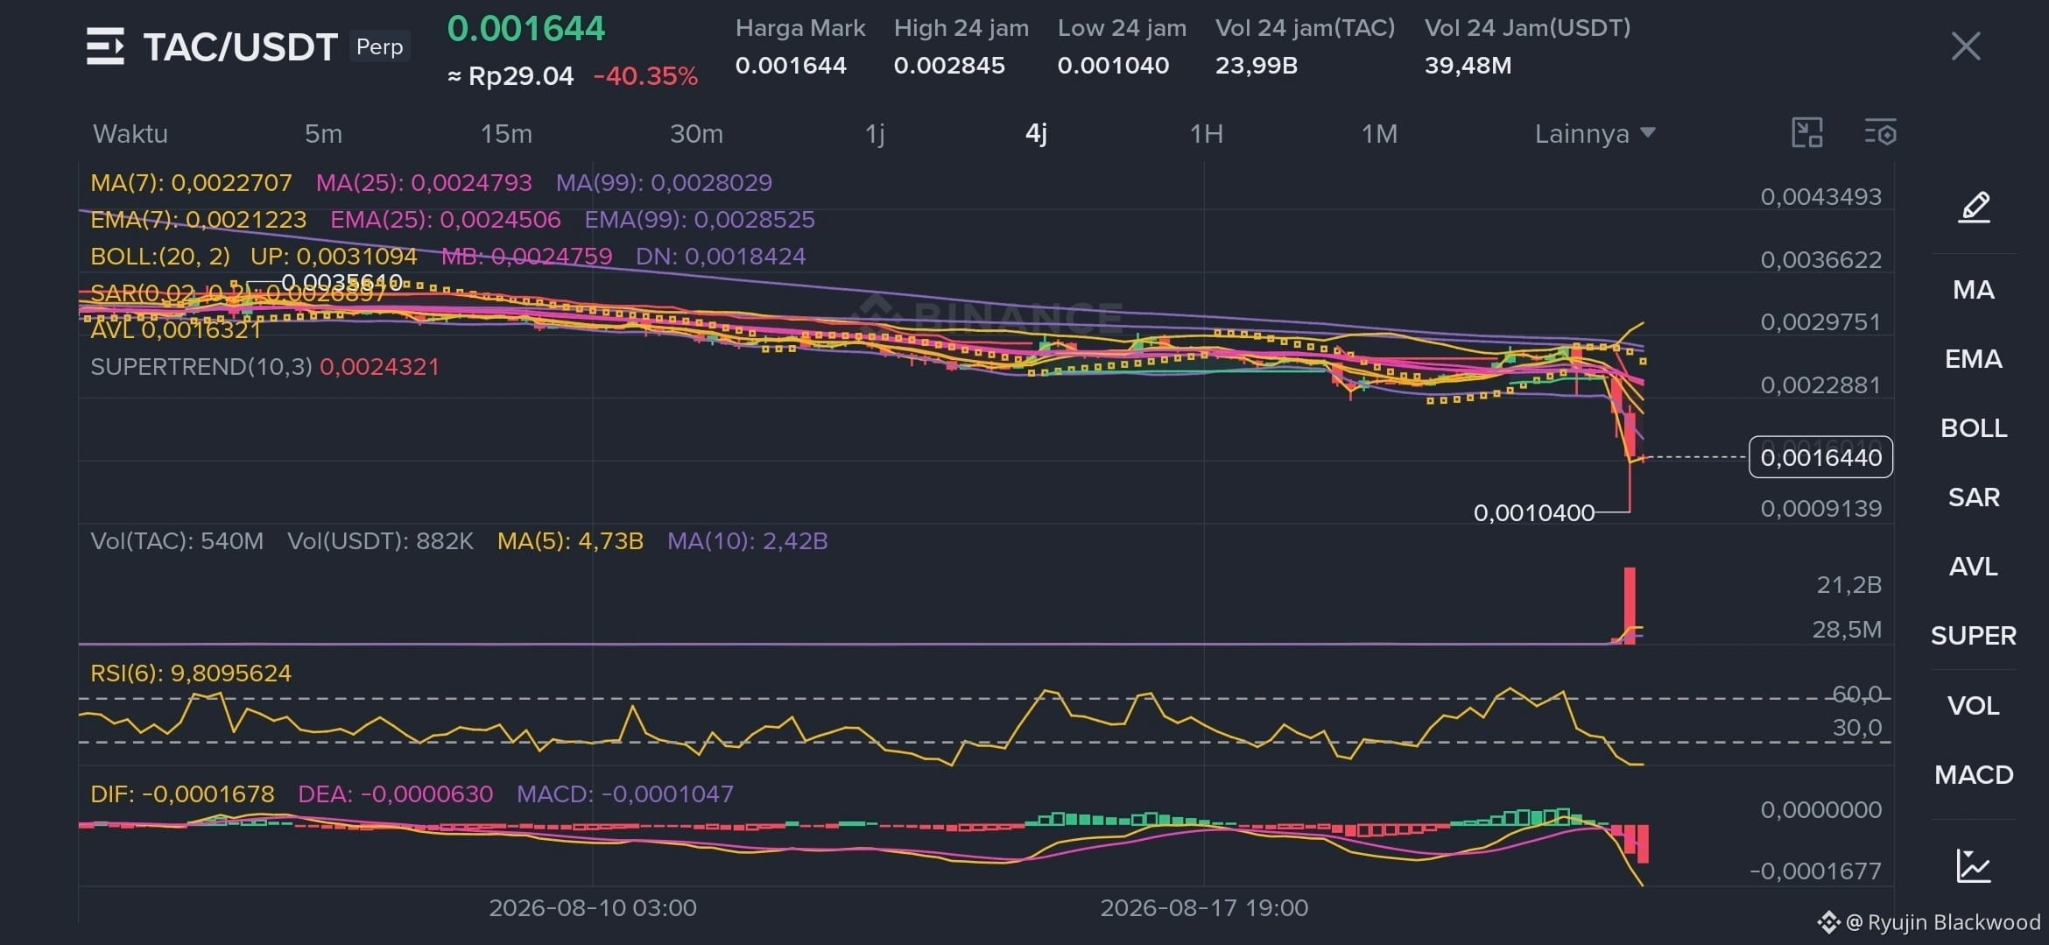The height and width of the screenshot is (945, 2049).
Task: Enable the MACD sub-indicator
Action: [x=1974, y=775]
